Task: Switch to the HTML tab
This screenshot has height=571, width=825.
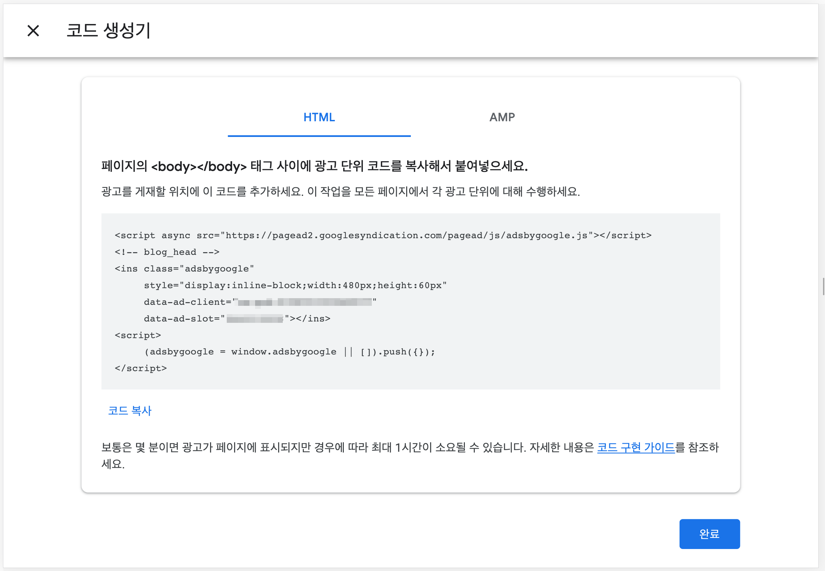Action: pyautogui.click(x=319, y=117)
